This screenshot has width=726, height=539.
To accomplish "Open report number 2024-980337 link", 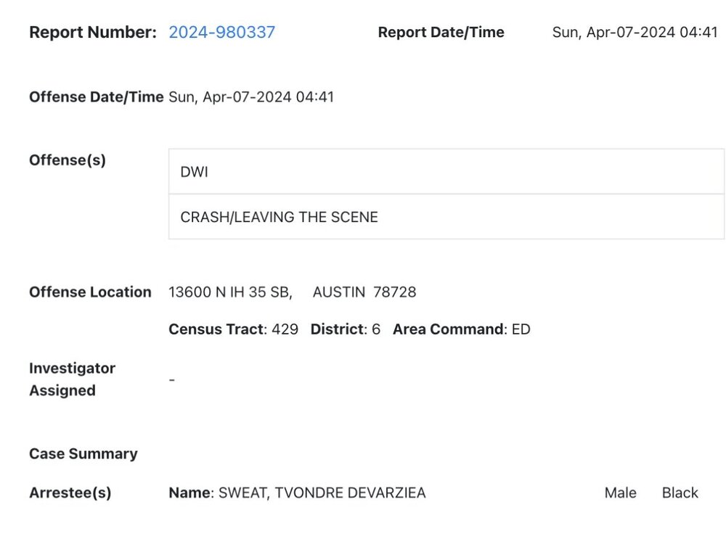I will [x=221, y=32].
